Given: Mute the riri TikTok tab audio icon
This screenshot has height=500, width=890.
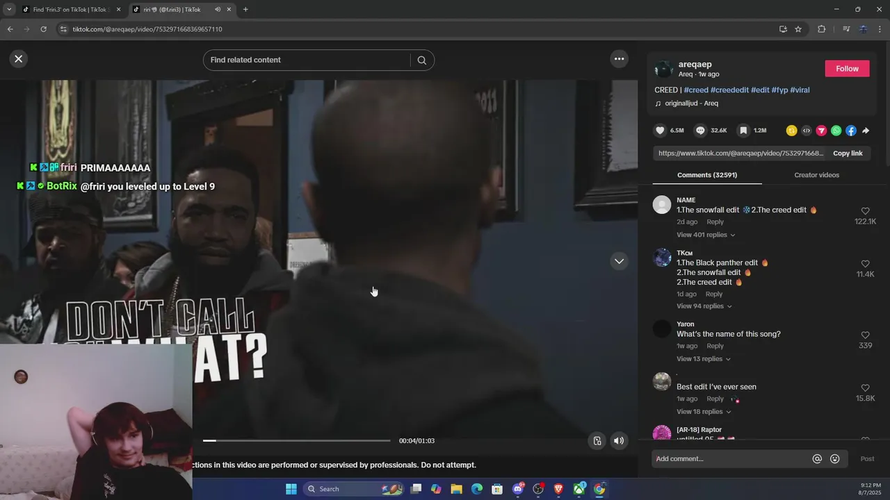Looking at the screenshot, I should point(218,10).
